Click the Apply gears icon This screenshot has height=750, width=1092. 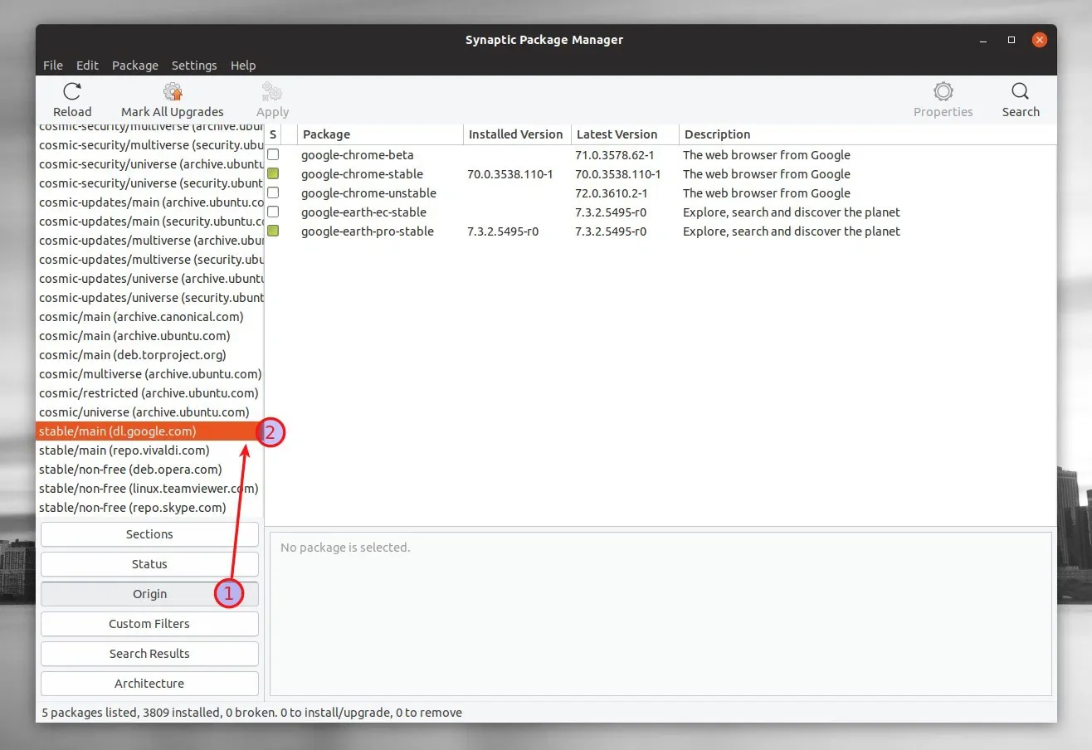tap(272, 91)
